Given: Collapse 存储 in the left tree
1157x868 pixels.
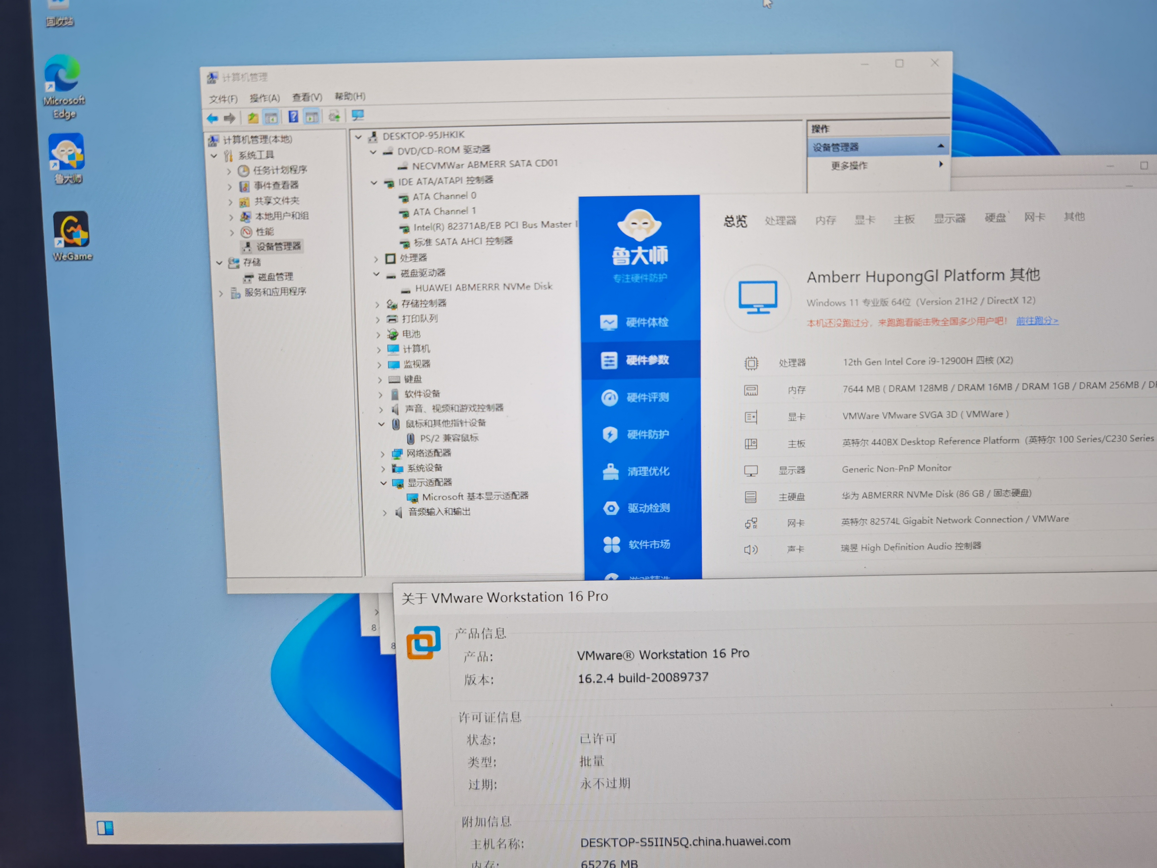Looking at the screenshot, I should [x=219, y=263].
